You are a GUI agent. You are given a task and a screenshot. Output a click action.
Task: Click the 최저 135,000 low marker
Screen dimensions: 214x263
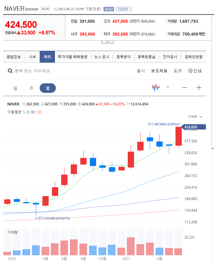point(52,218)
